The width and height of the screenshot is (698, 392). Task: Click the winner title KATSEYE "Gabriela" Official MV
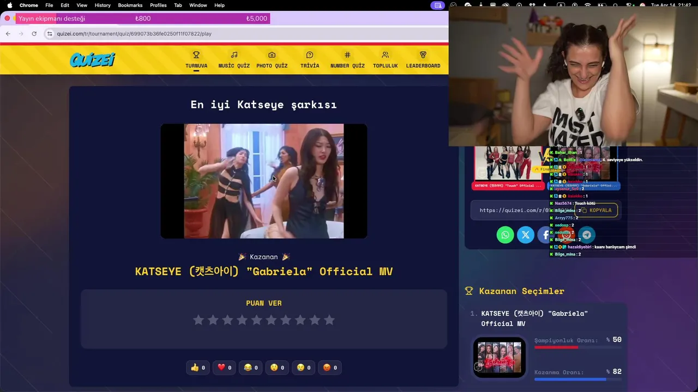264,271
